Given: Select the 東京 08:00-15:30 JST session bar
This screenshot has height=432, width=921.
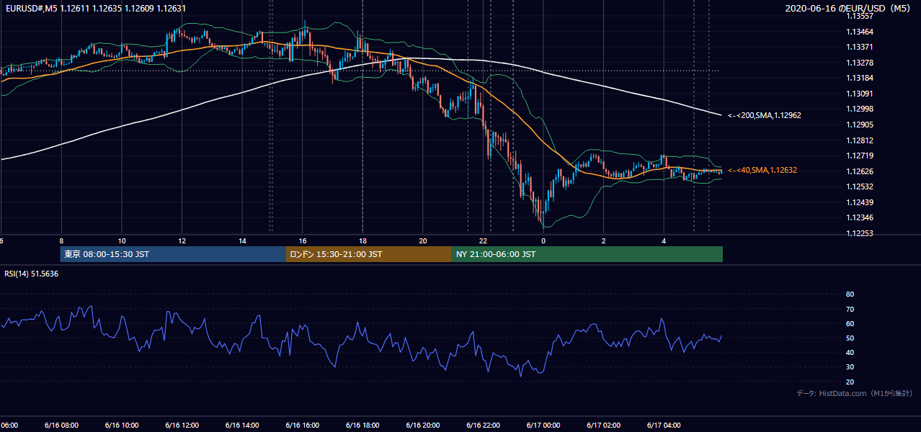Looking at the screenshot, I should [173, 254].
